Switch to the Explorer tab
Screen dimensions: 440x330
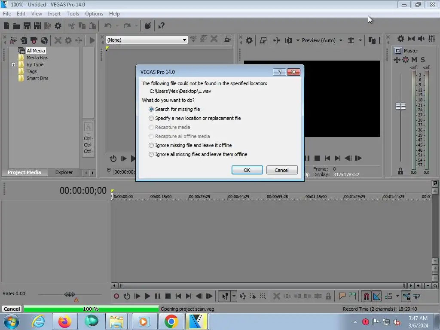(x=64, y=172)
